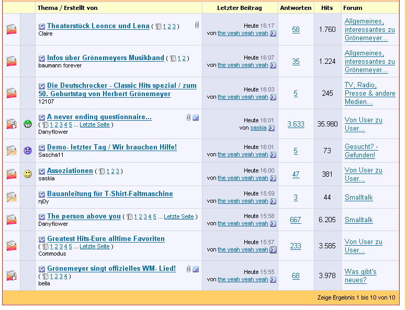Click envelope status icon for Bauanleitung thread
The height and width of the screenshot is (310, 407).
click(x=11, y=197)
